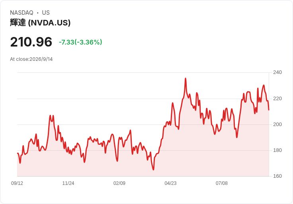
Task: Click the final data point at chart's right end
Action: 269,110
